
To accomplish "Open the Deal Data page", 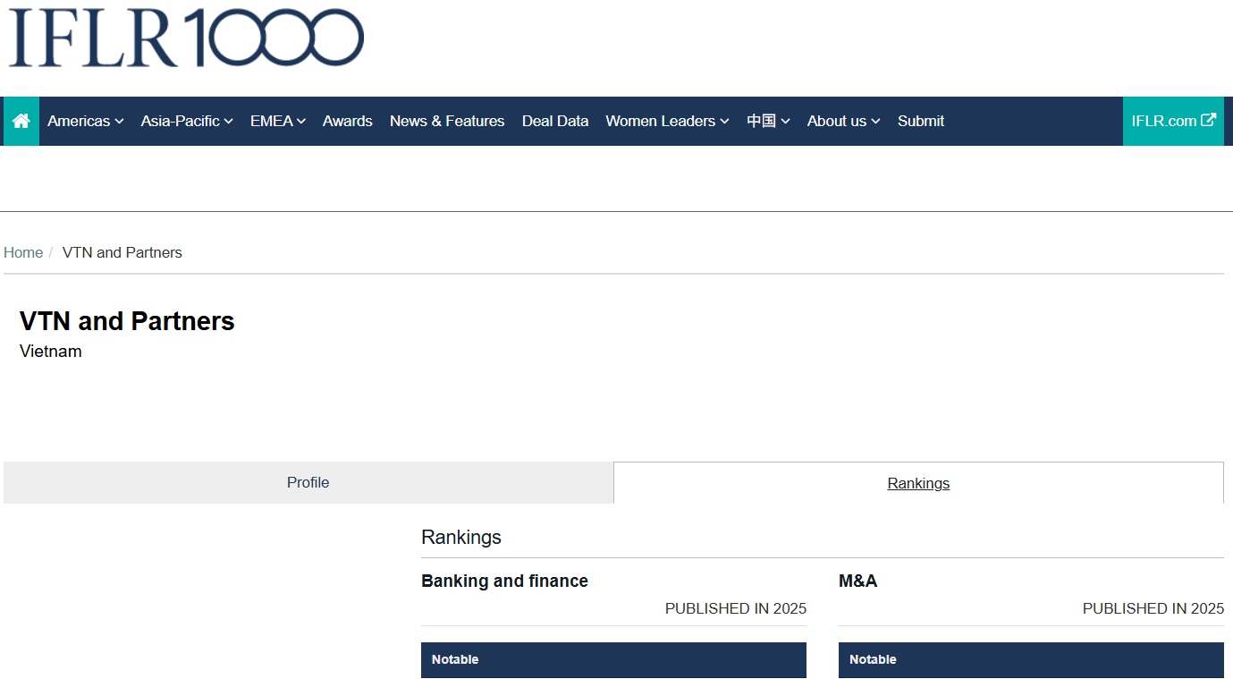I will 554,121.
